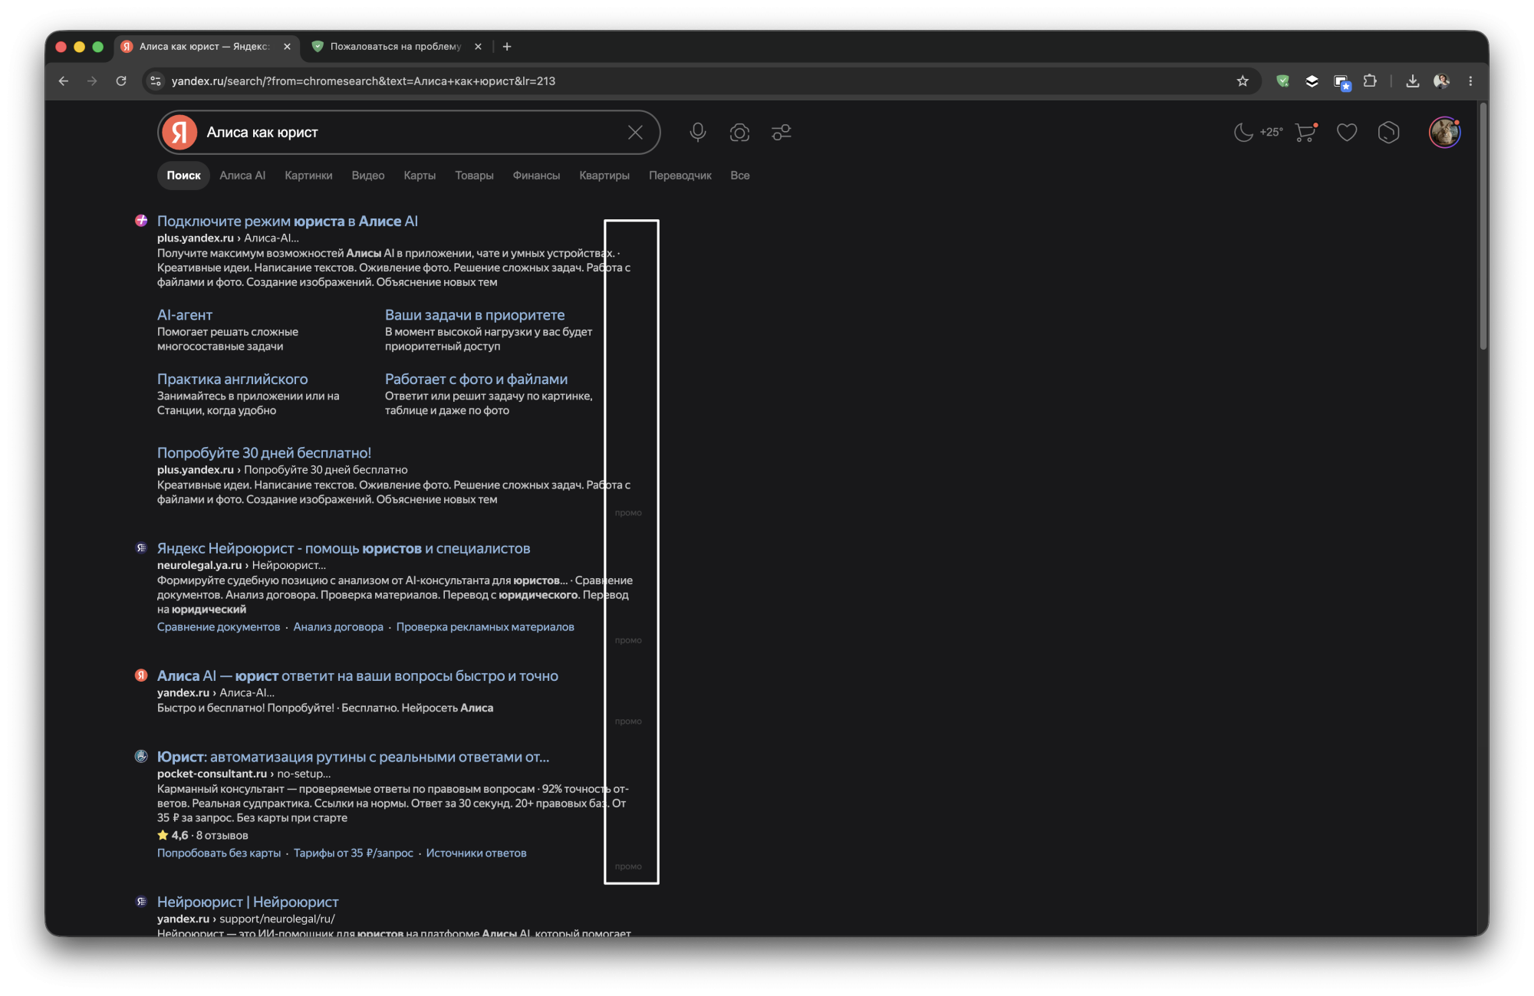Open image search with the camera icon
Viewport: 1534px width, 996px height.
pyautogui.click(x=739, y=133)
